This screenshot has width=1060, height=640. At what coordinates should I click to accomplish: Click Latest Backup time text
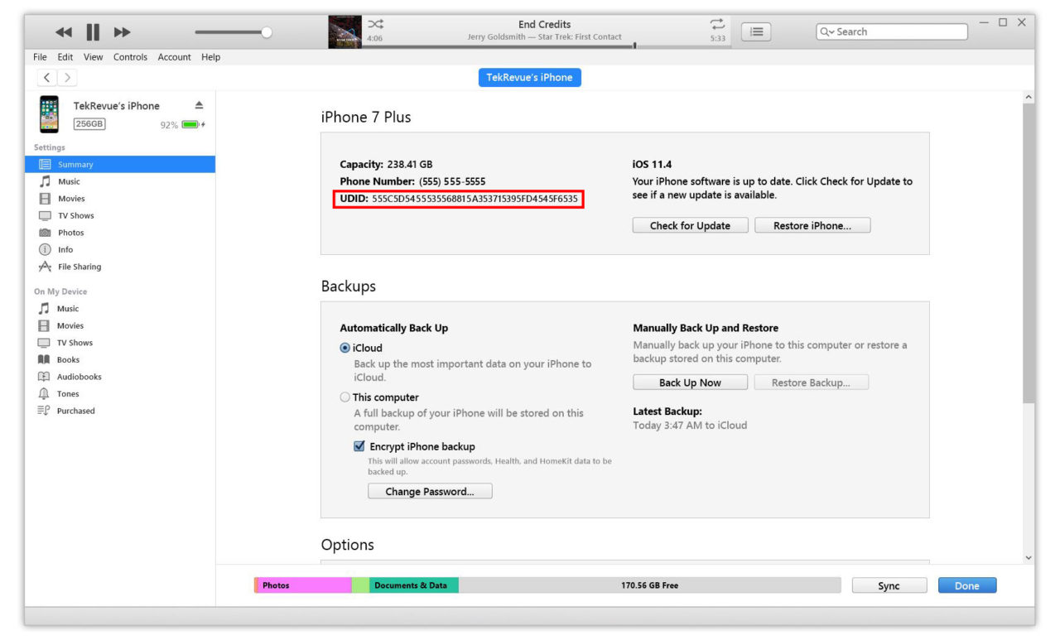(690, 426)
